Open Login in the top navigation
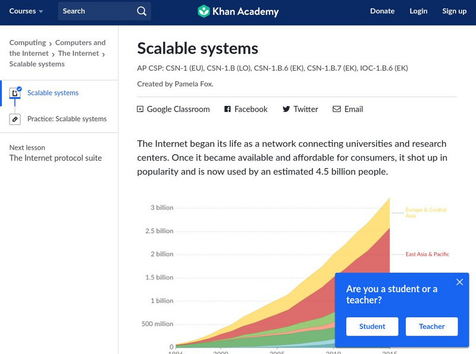The height and width of the screenshot is (354, 476). click(418, 11)
